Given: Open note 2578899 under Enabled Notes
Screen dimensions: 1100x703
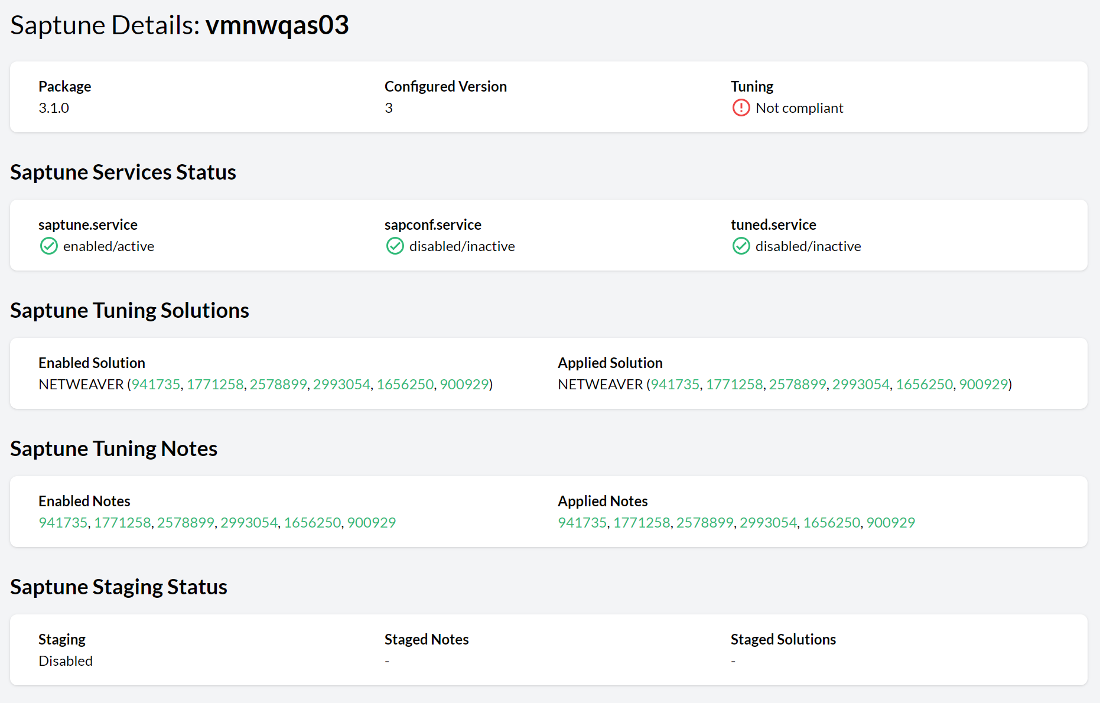Looking at the screenshot, I should tap(185, 522).
